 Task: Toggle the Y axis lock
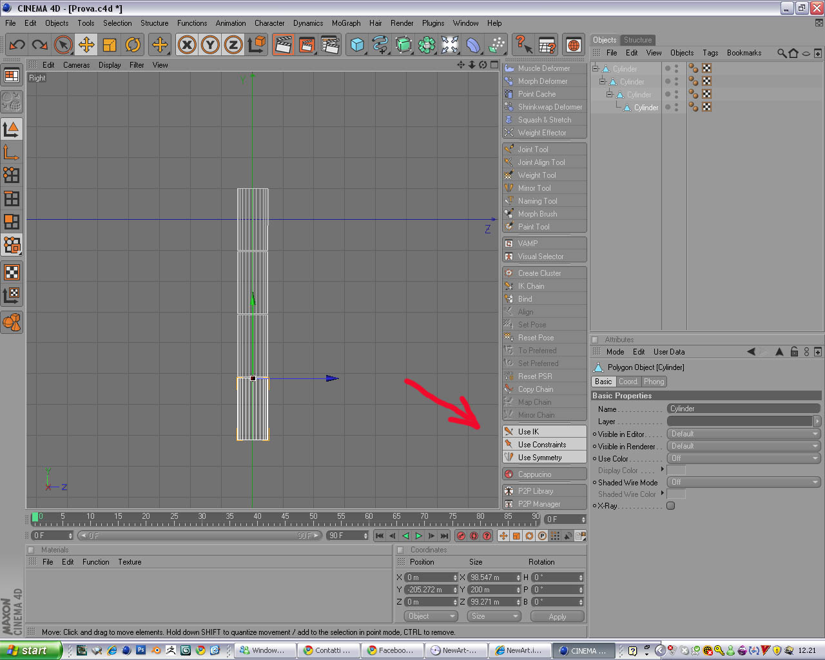210,44
